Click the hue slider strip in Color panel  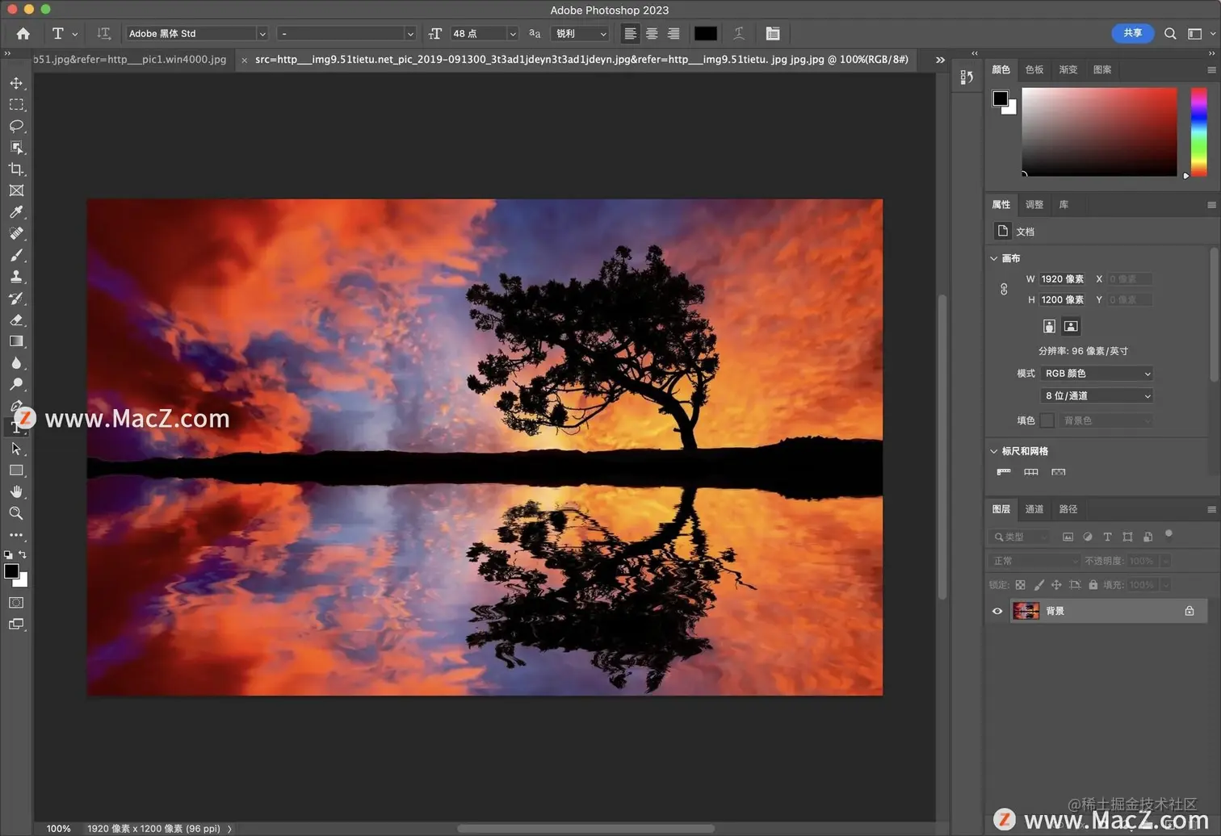tap(1199, 132)
